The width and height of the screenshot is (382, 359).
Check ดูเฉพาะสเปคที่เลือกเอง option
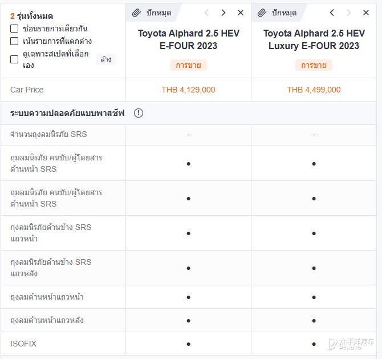(14, 59)
